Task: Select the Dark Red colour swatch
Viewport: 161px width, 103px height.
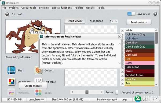Action: pyautogui.click(x=140, y=55)
